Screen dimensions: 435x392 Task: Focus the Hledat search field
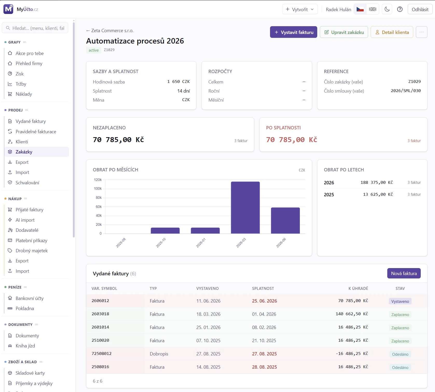[35, 28]
